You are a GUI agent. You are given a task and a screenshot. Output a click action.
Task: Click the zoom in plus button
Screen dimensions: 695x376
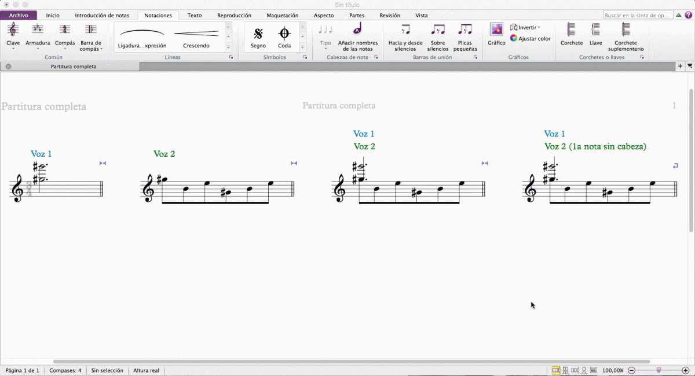point(686,370)
